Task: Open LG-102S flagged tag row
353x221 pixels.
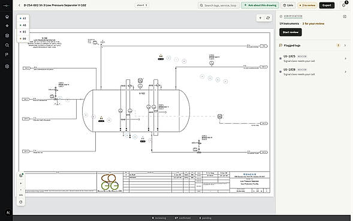Action: coord(313,59)
